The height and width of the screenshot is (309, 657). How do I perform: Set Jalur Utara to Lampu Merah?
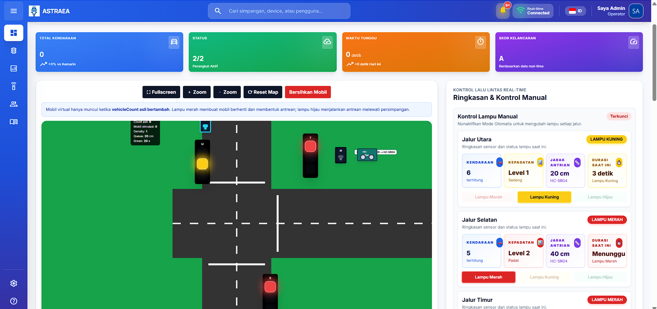tap(488, 197)
